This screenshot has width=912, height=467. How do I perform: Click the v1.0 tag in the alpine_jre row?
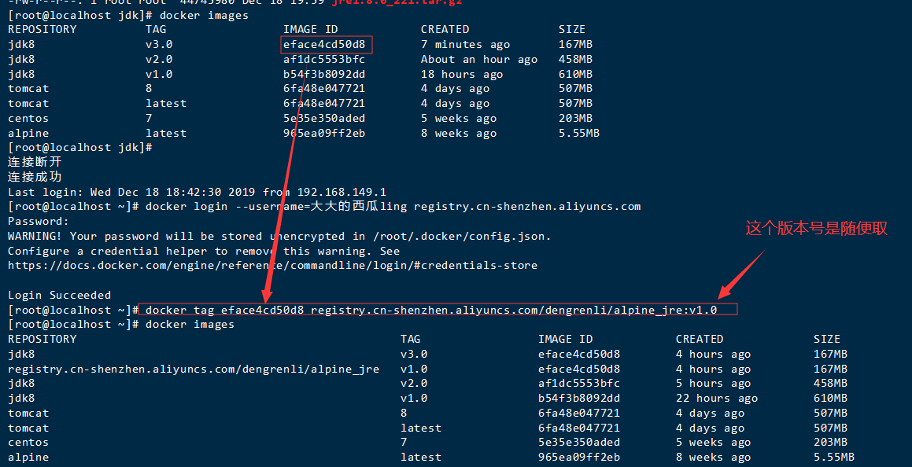tap(414, 370)
